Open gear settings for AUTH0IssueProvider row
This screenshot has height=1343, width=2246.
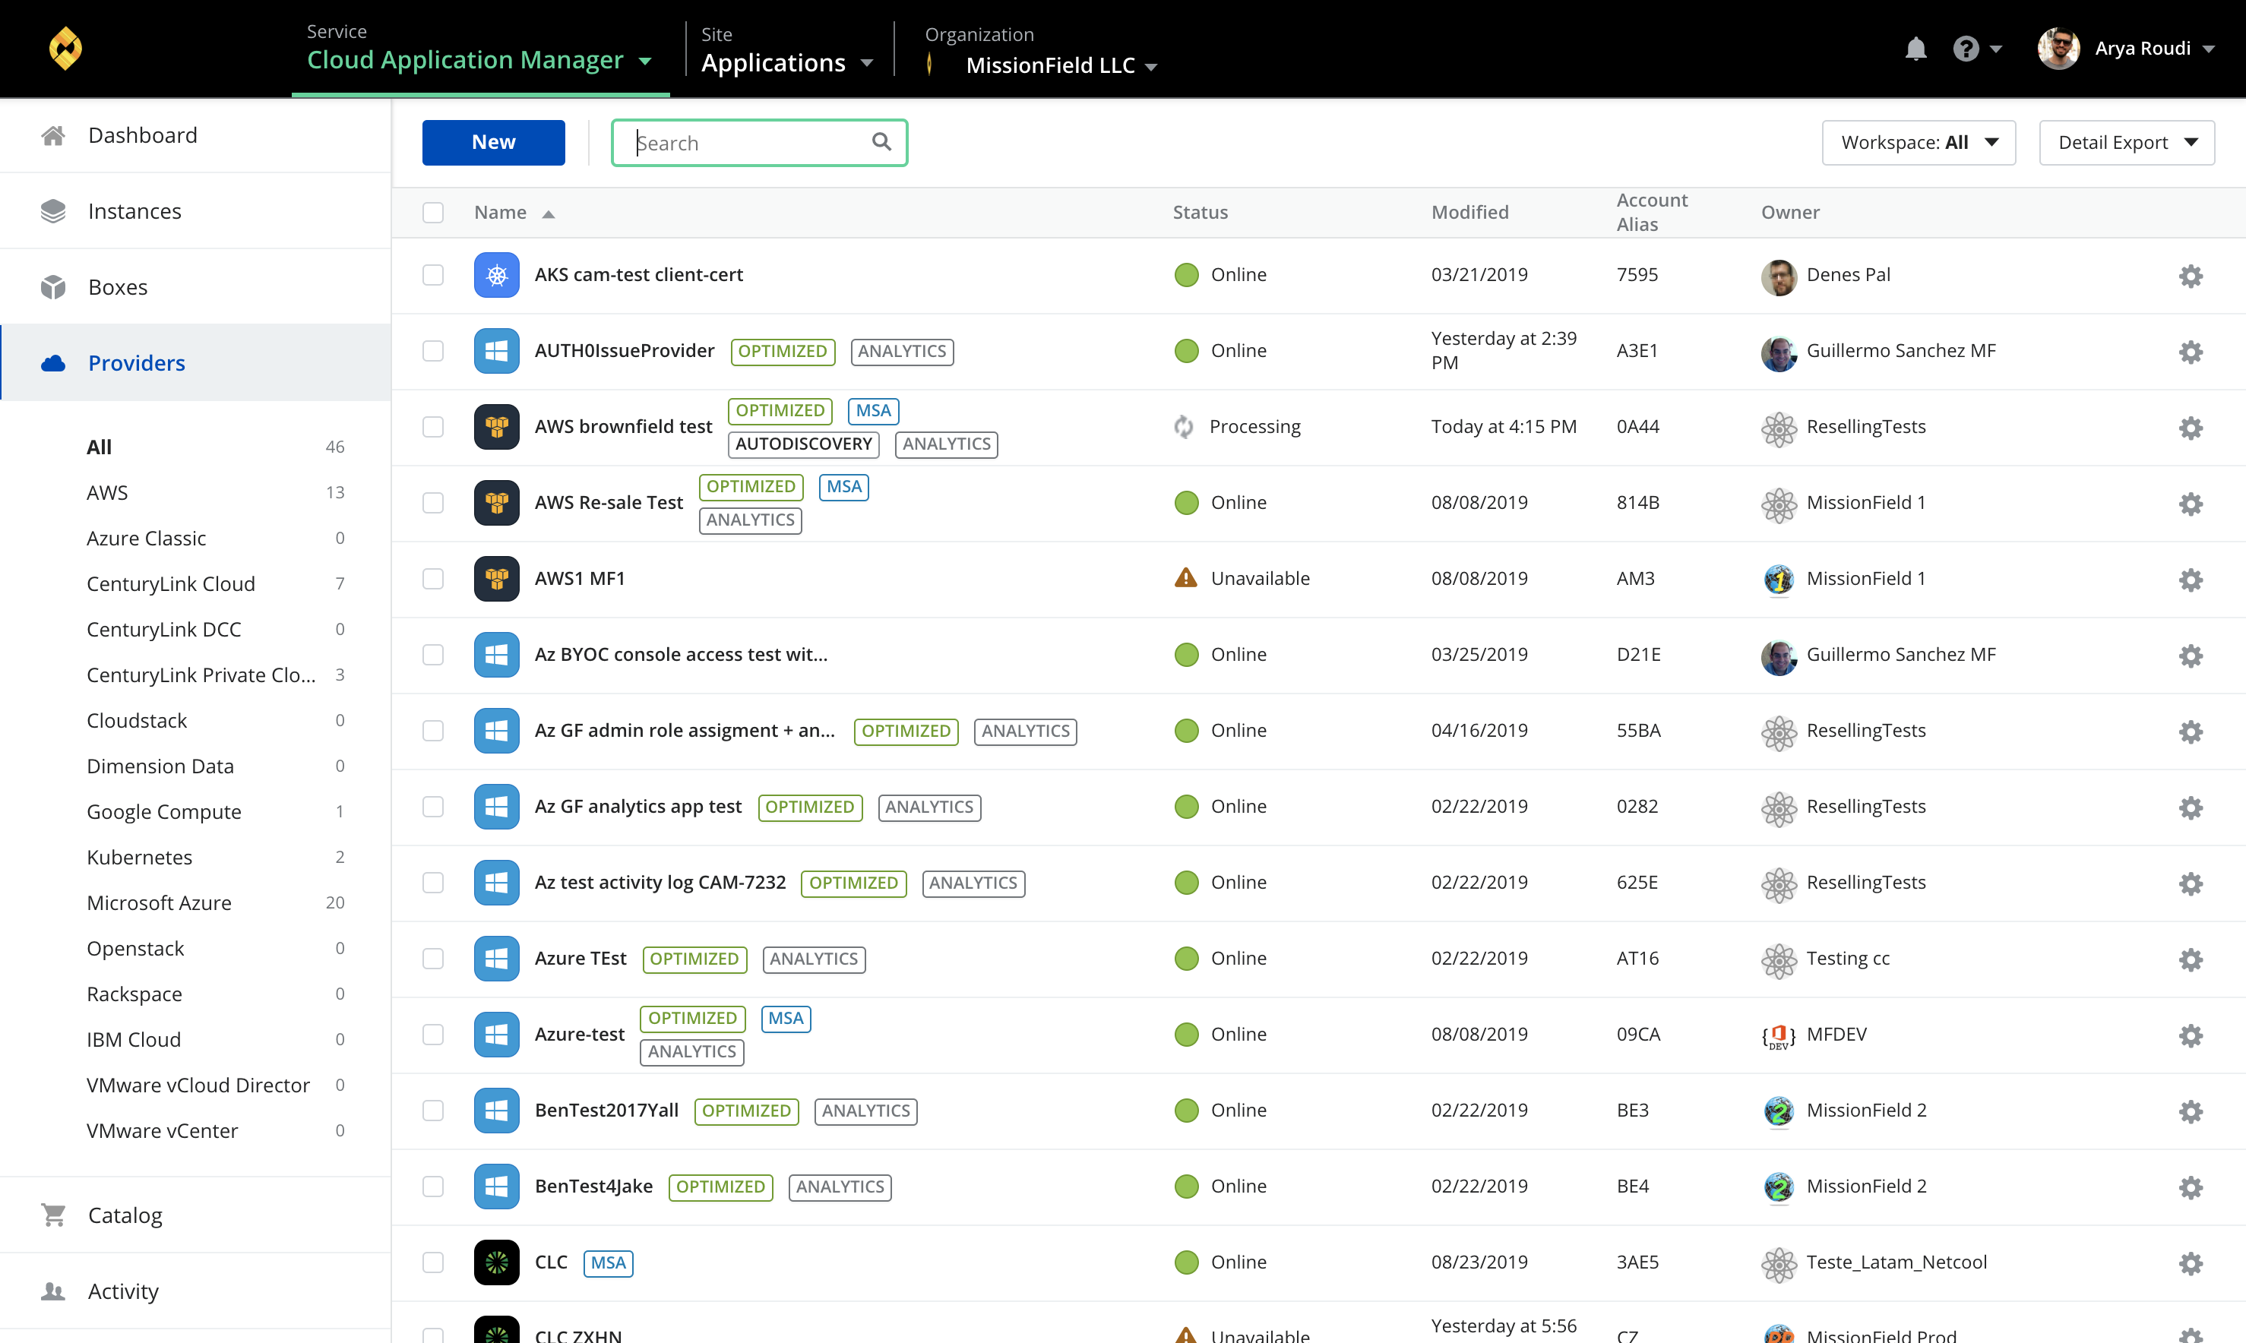[2190, 352]
